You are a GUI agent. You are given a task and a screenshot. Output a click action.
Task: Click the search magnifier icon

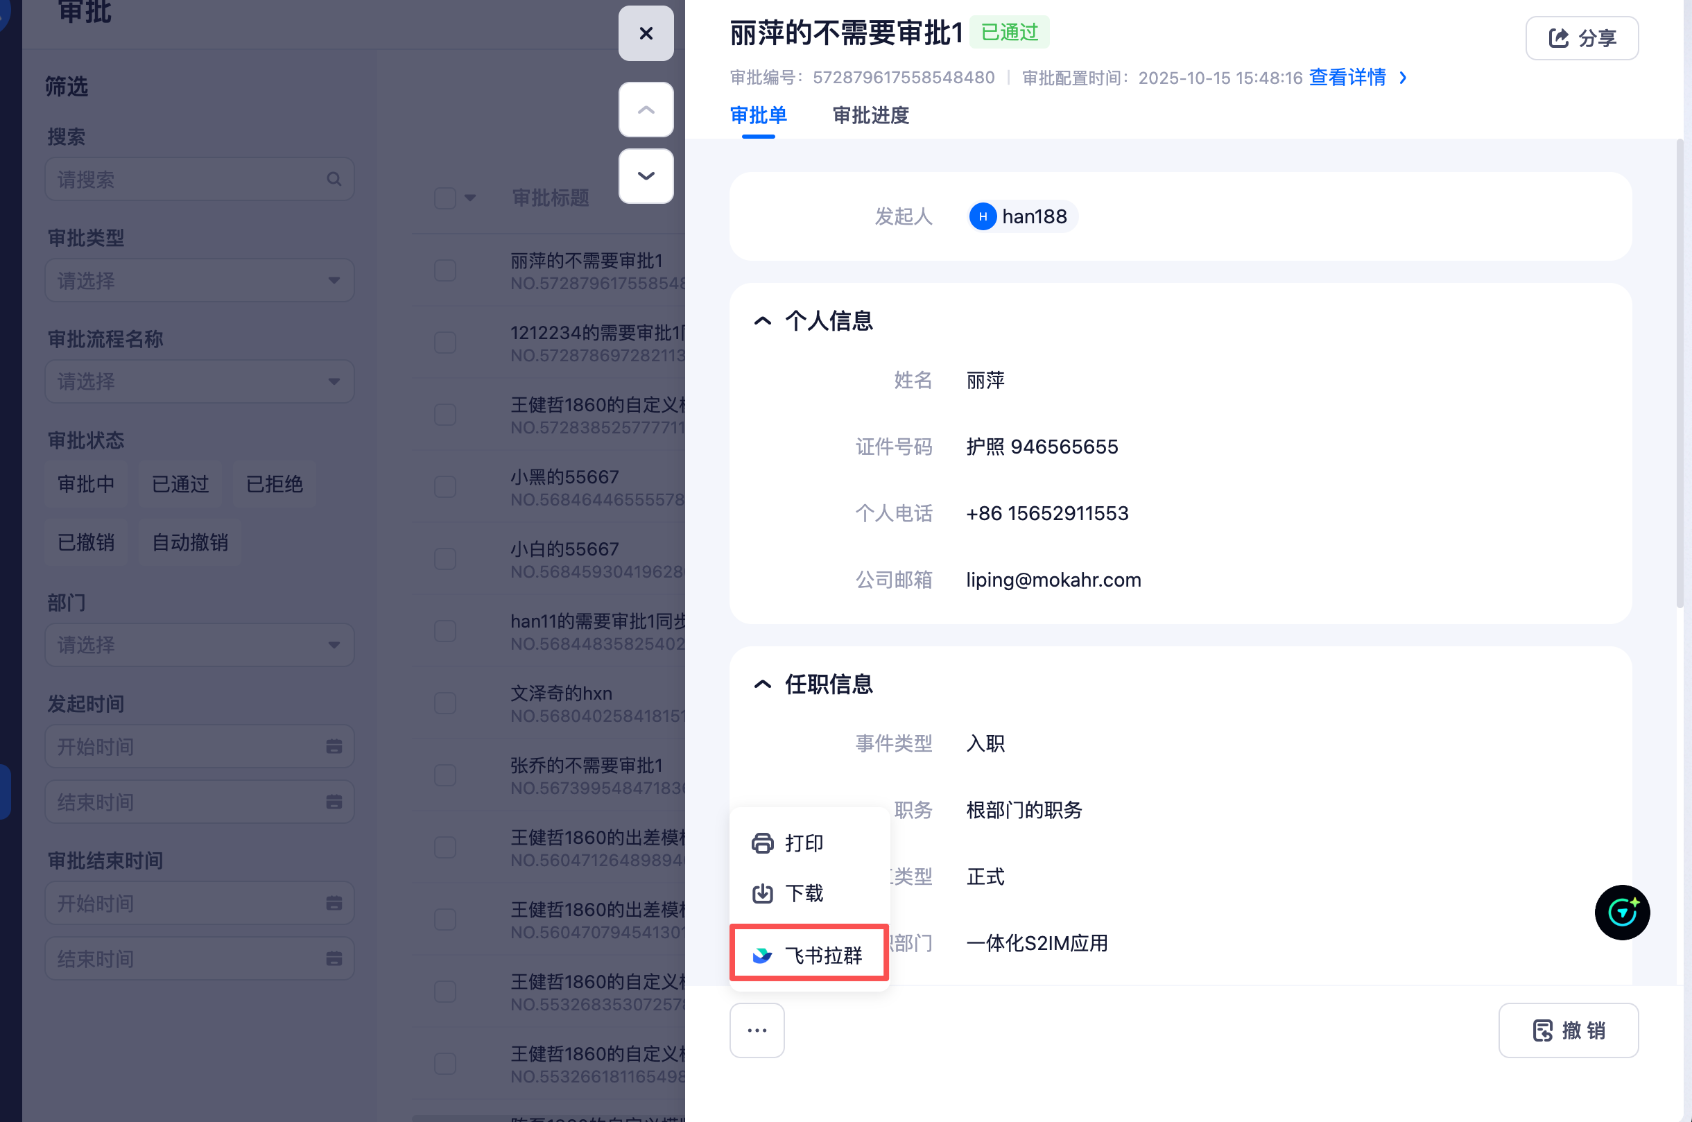(334, 179)
